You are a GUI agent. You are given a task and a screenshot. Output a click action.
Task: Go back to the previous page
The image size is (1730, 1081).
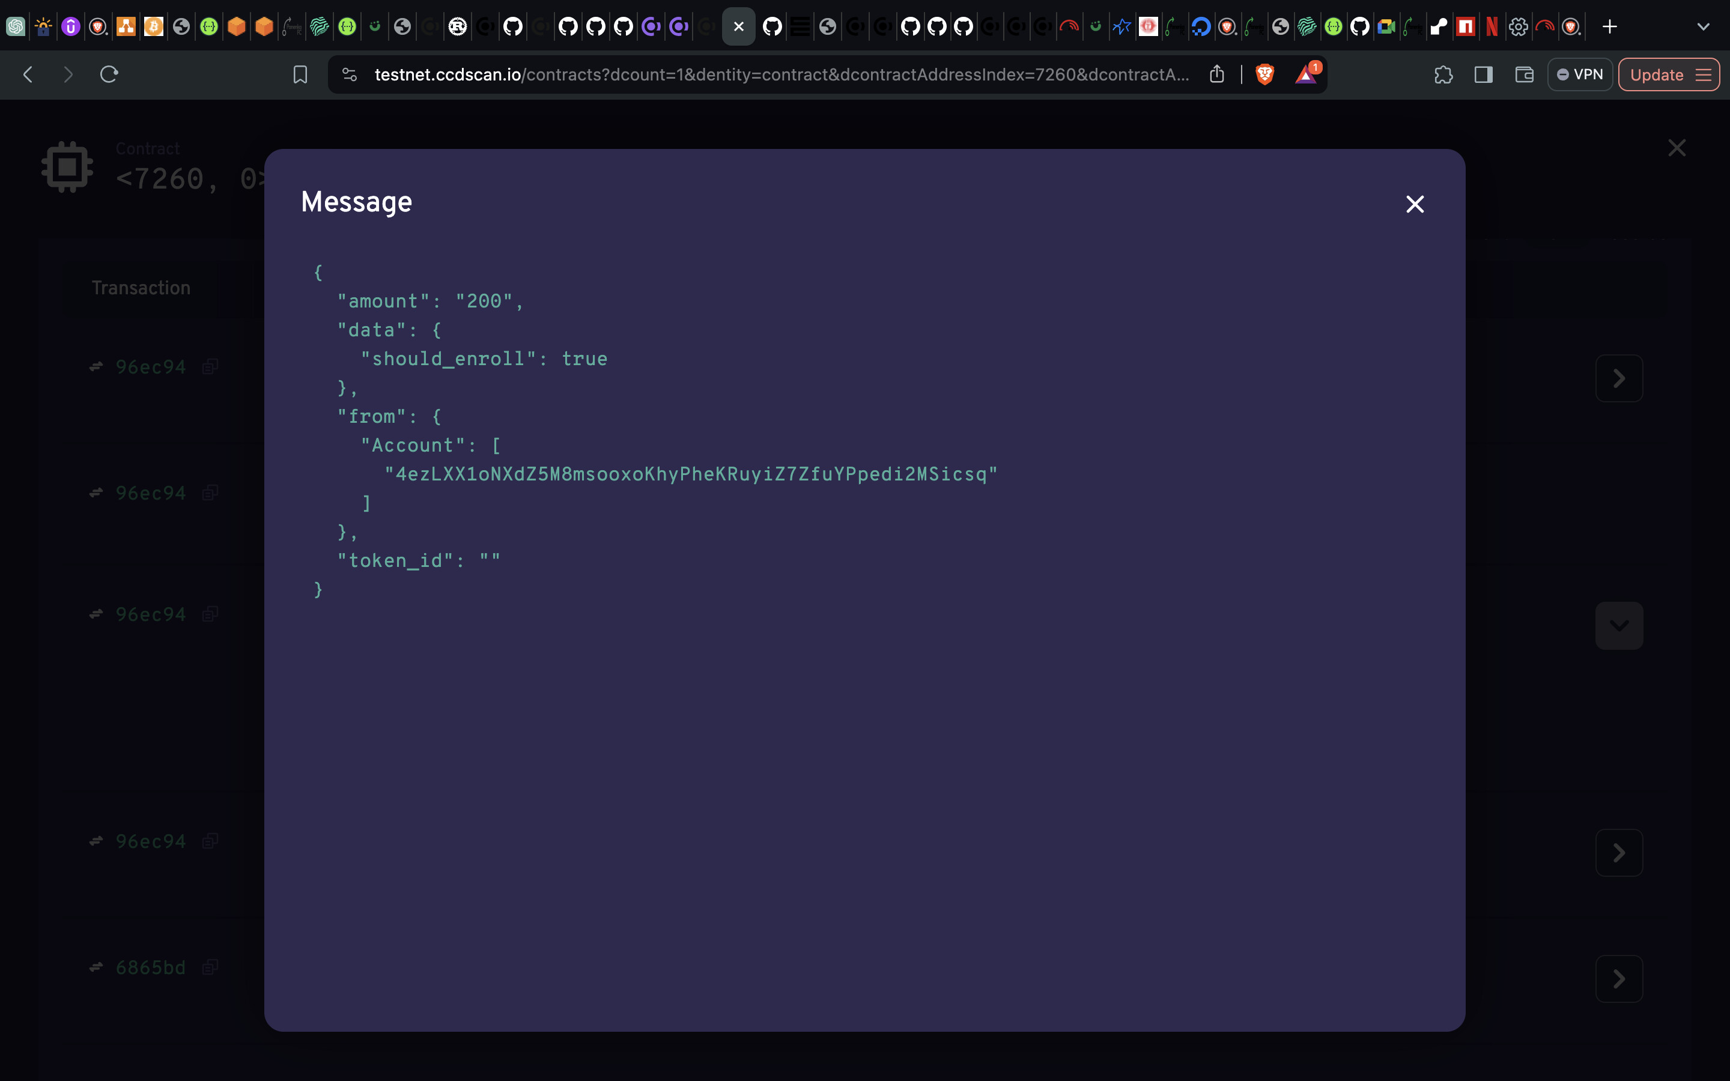coord(28,74)
